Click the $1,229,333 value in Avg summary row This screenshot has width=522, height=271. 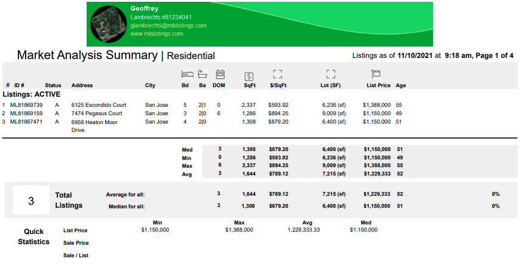[377, 174]
